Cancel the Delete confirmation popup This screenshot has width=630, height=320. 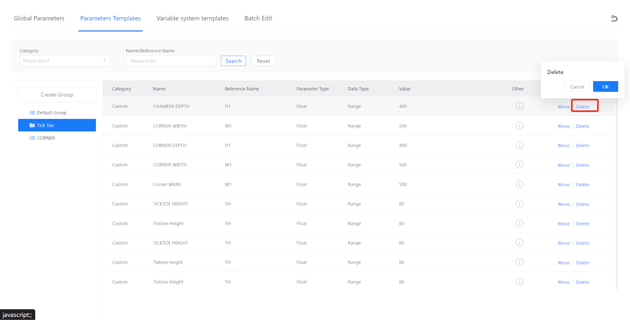[x=577, y=87]
